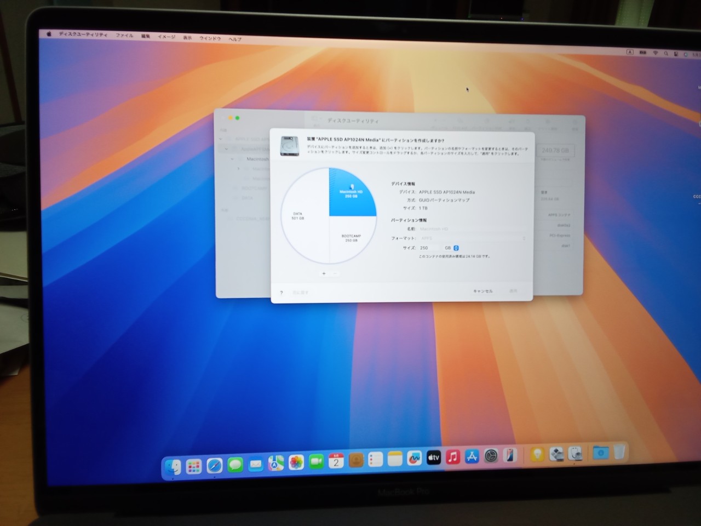701x526 pixels.
Task: Click the size field showing 250
Action: point(430,248)
